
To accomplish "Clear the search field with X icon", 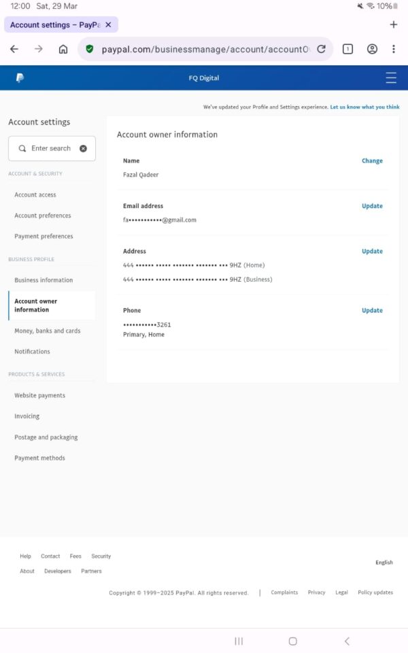I will tap(83, 148).
